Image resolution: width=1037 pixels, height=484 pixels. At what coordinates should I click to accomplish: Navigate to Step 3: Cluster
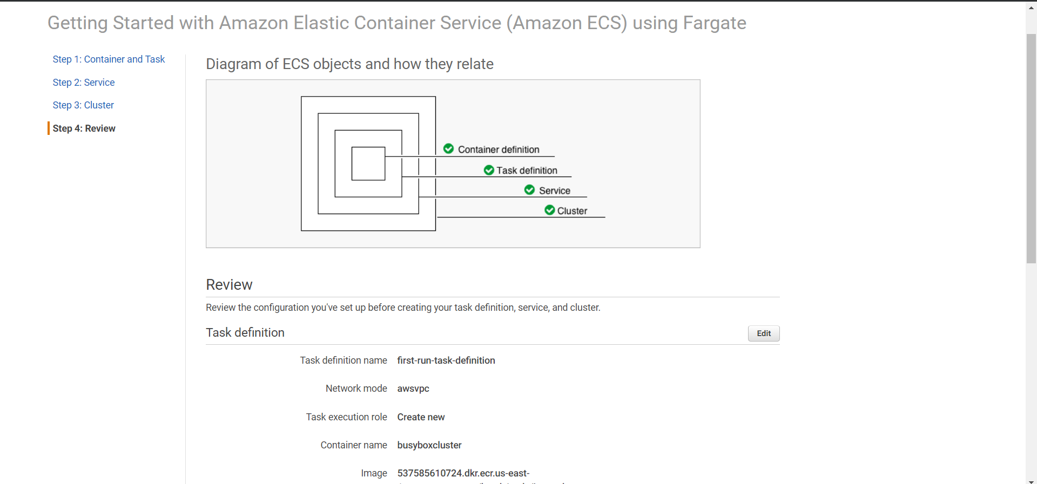pyautogui.click(x=83, y=105)
